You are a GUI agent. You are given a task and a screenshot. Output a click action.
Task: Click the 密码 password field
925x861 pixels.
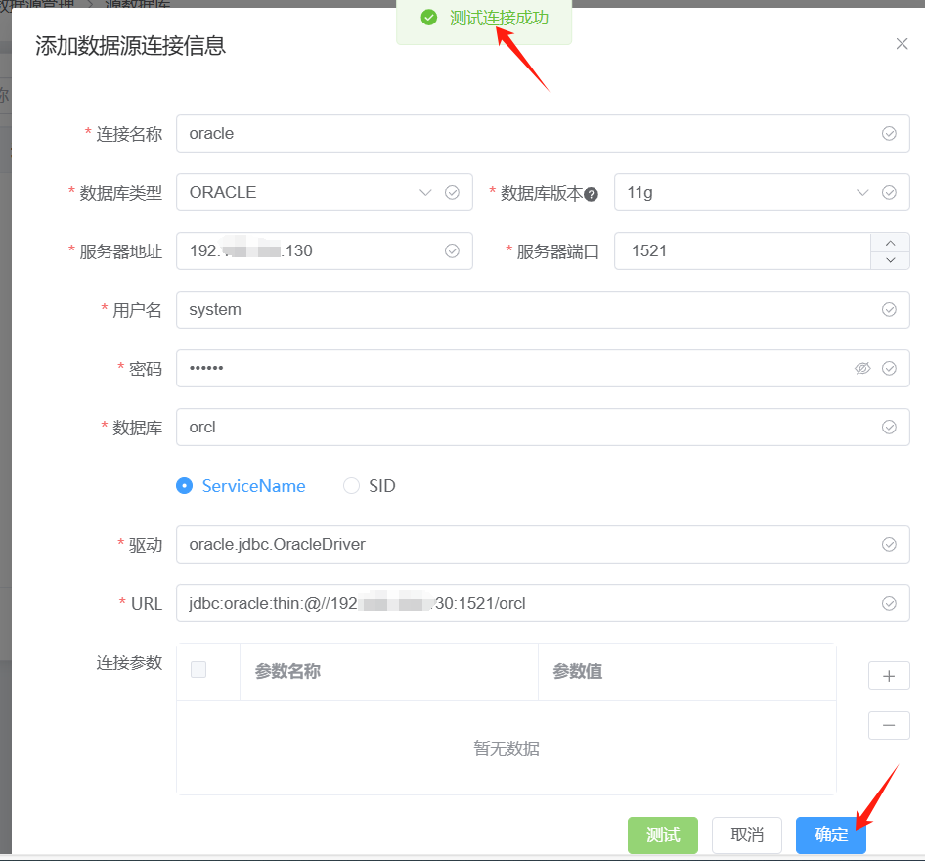543,368
